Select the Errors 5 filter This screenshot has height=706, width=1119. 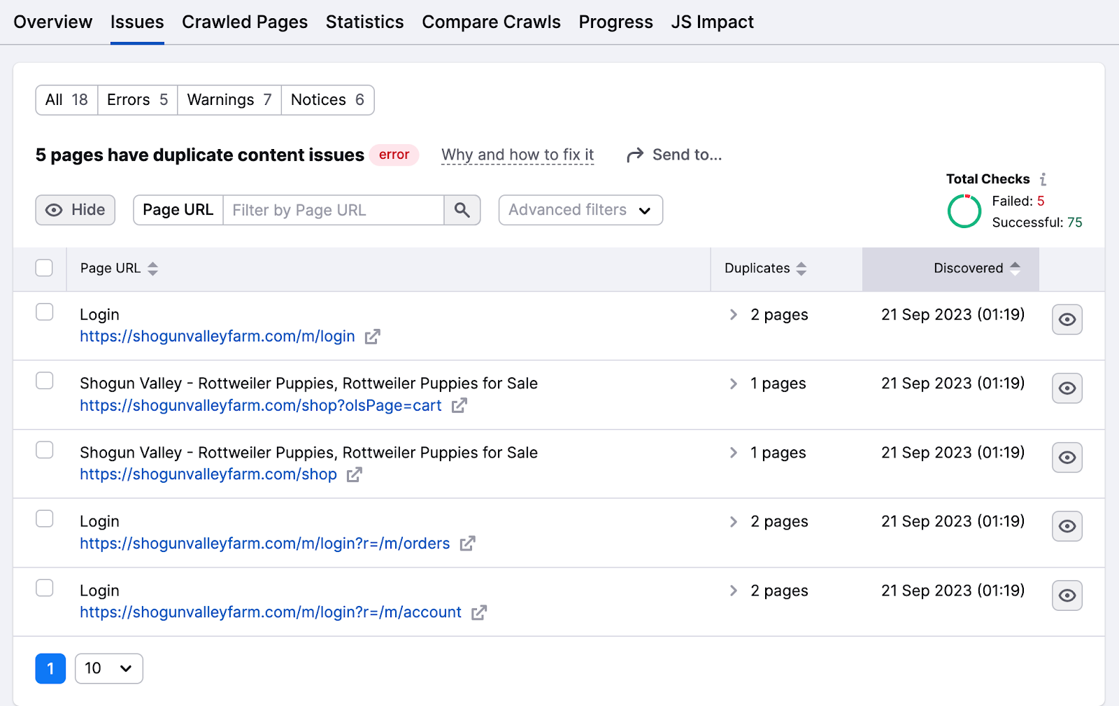pos(137,99)
